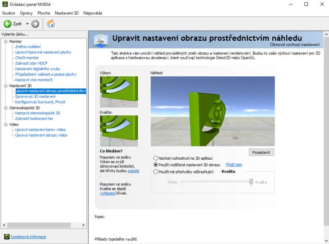329x244 pixels.
Task: Click the Výkon end label of the slider
Action: (x=172, y=182)
